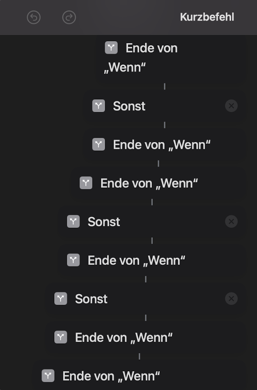Click the „Ende von Wenn“ text between the lower Sonst blocks
Screen dimensions: 257x390
(136, 260)
